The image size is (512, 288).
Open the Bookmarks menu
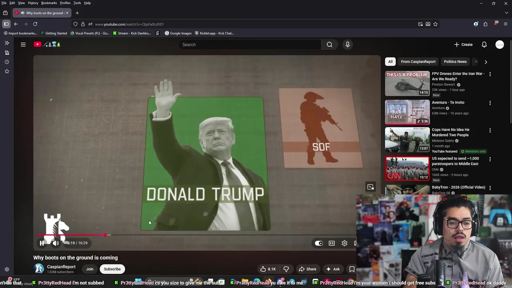(x=49, y=3)
